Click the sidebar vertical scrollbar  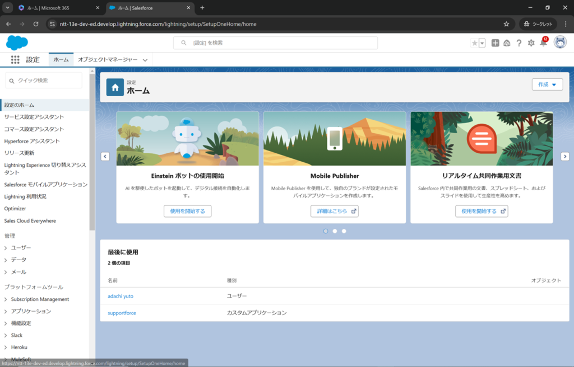click(x=92, y=152)
